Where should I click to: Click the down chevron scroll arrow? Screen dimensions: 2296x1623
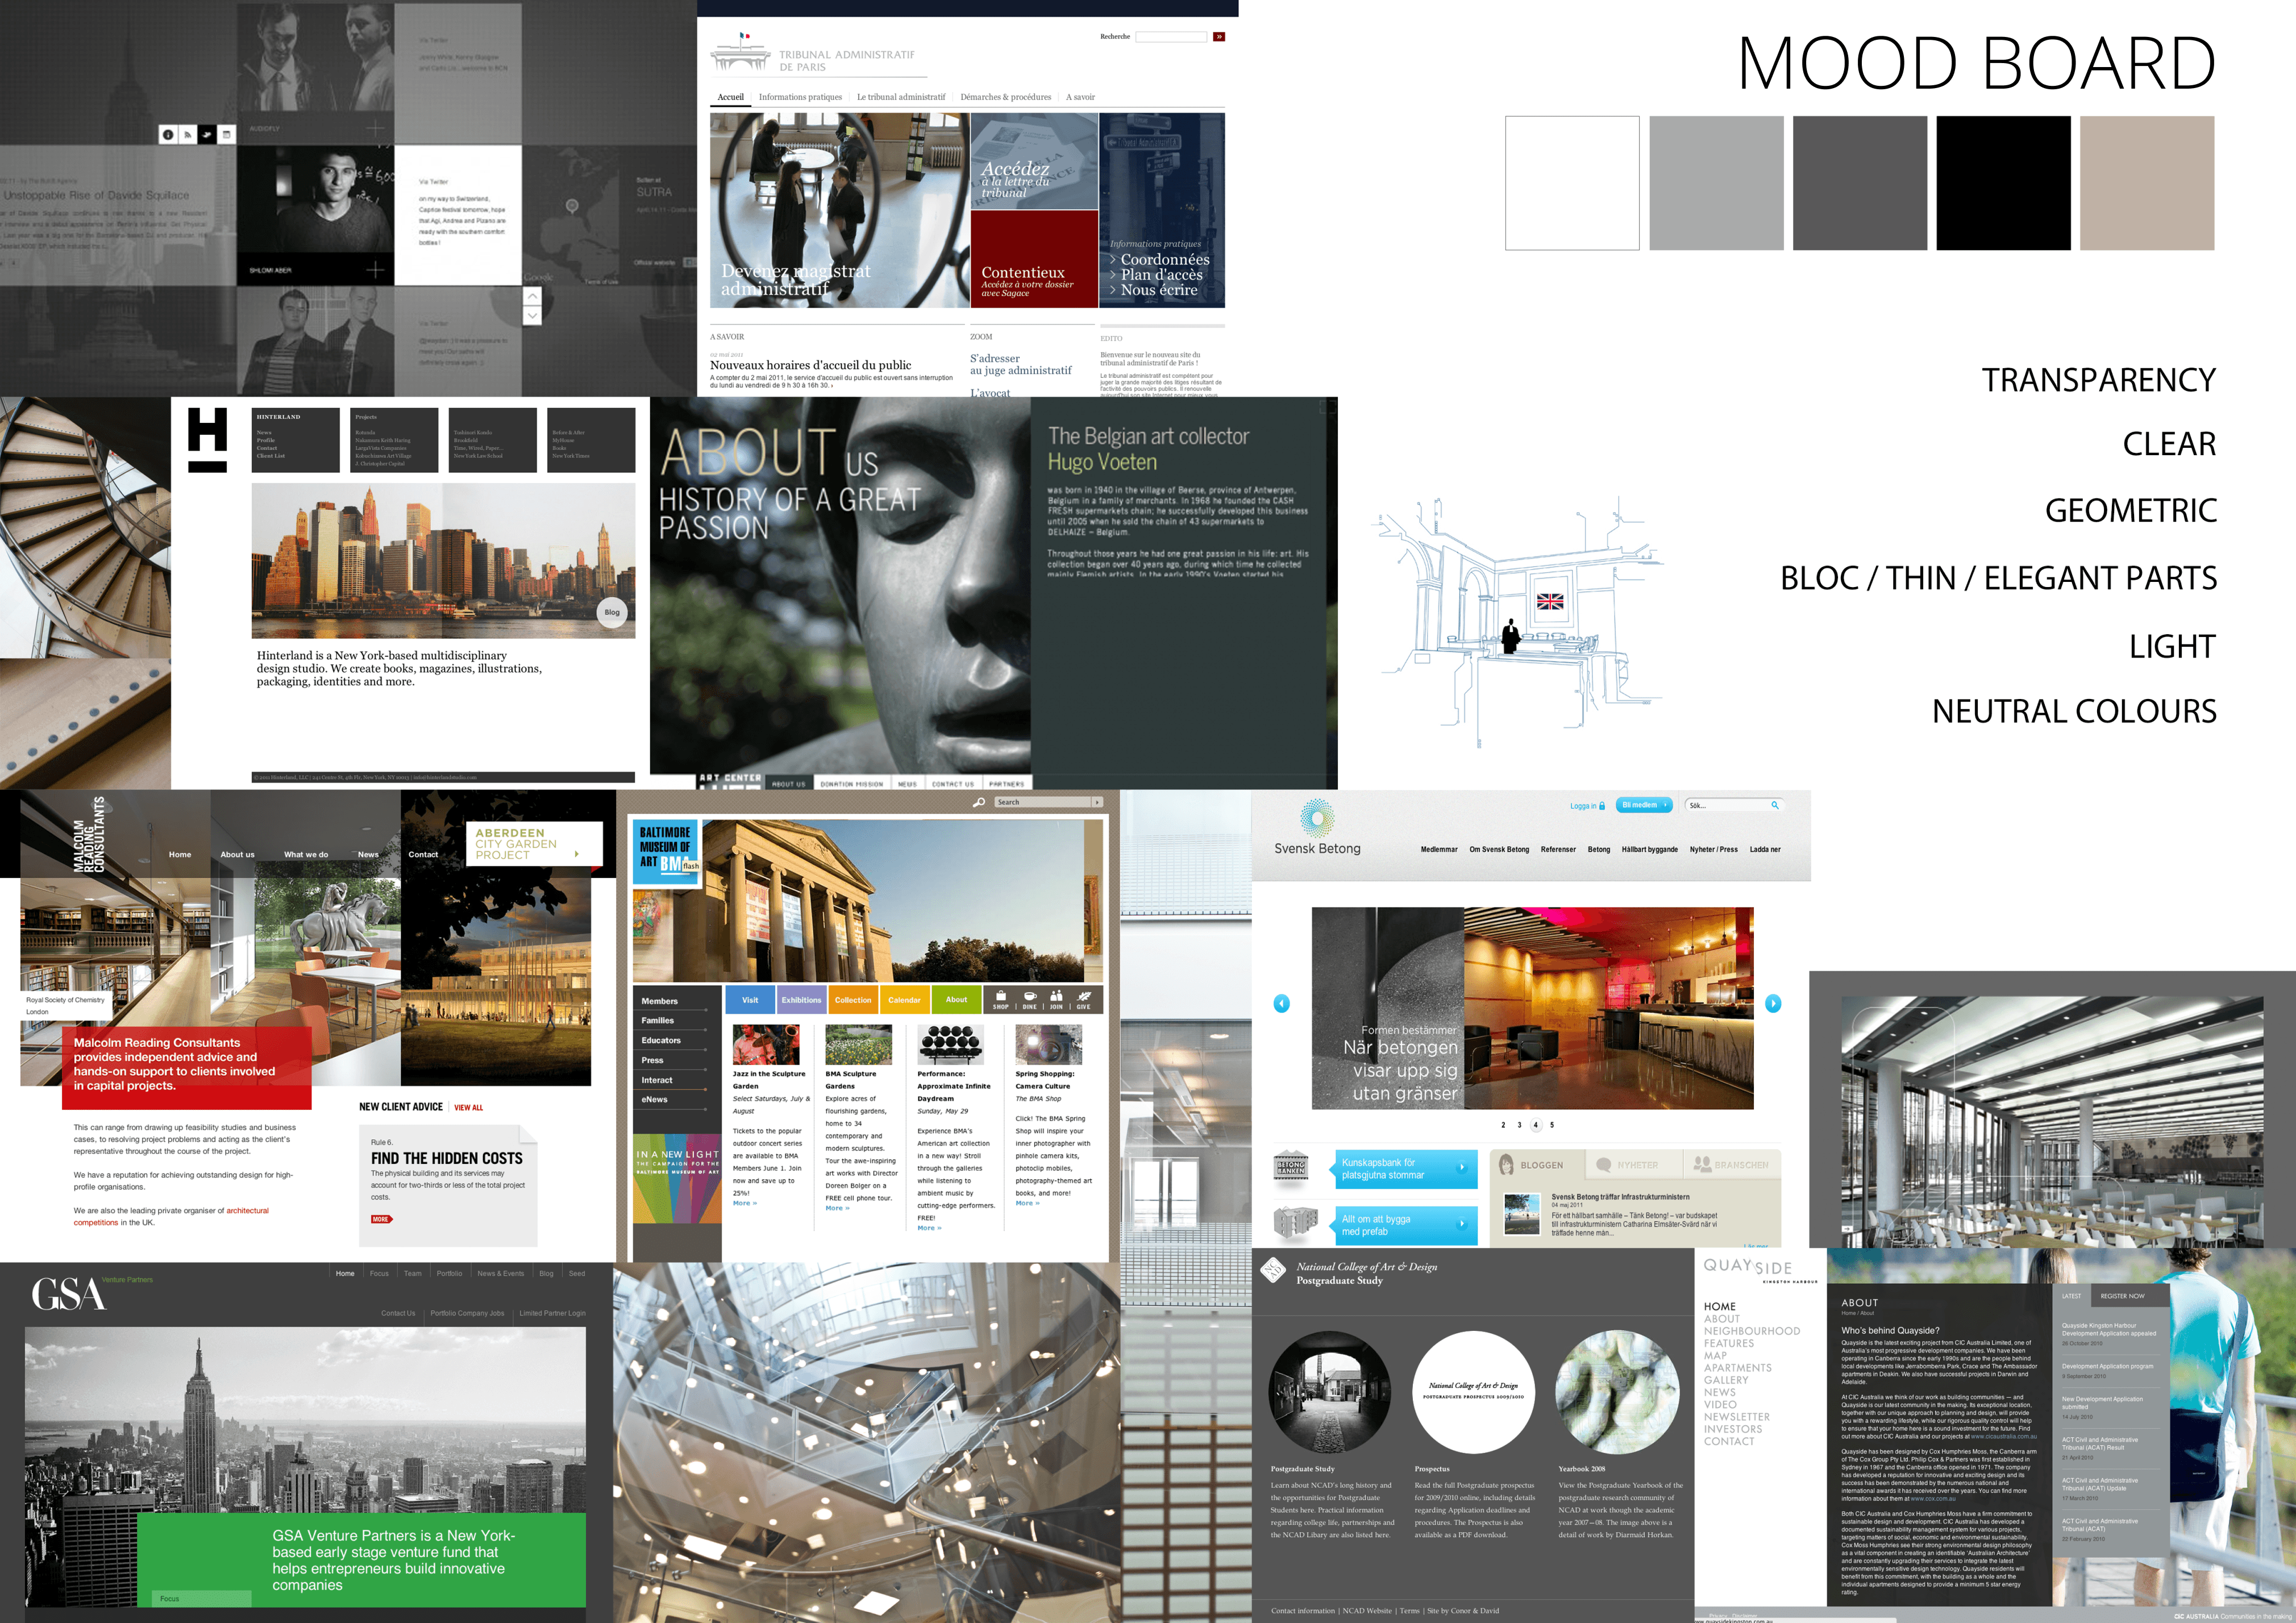pyautogui.click(x=532, y=316)
